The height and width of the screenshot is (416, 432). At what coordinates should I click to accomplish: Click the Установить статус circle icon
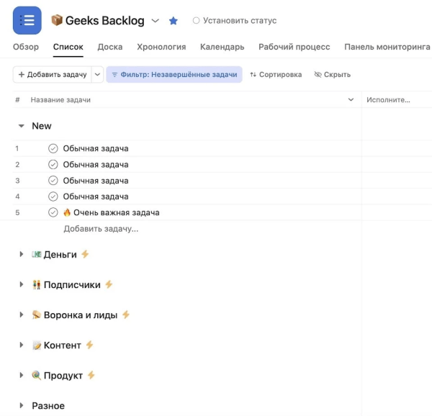[x=196, y=21]
